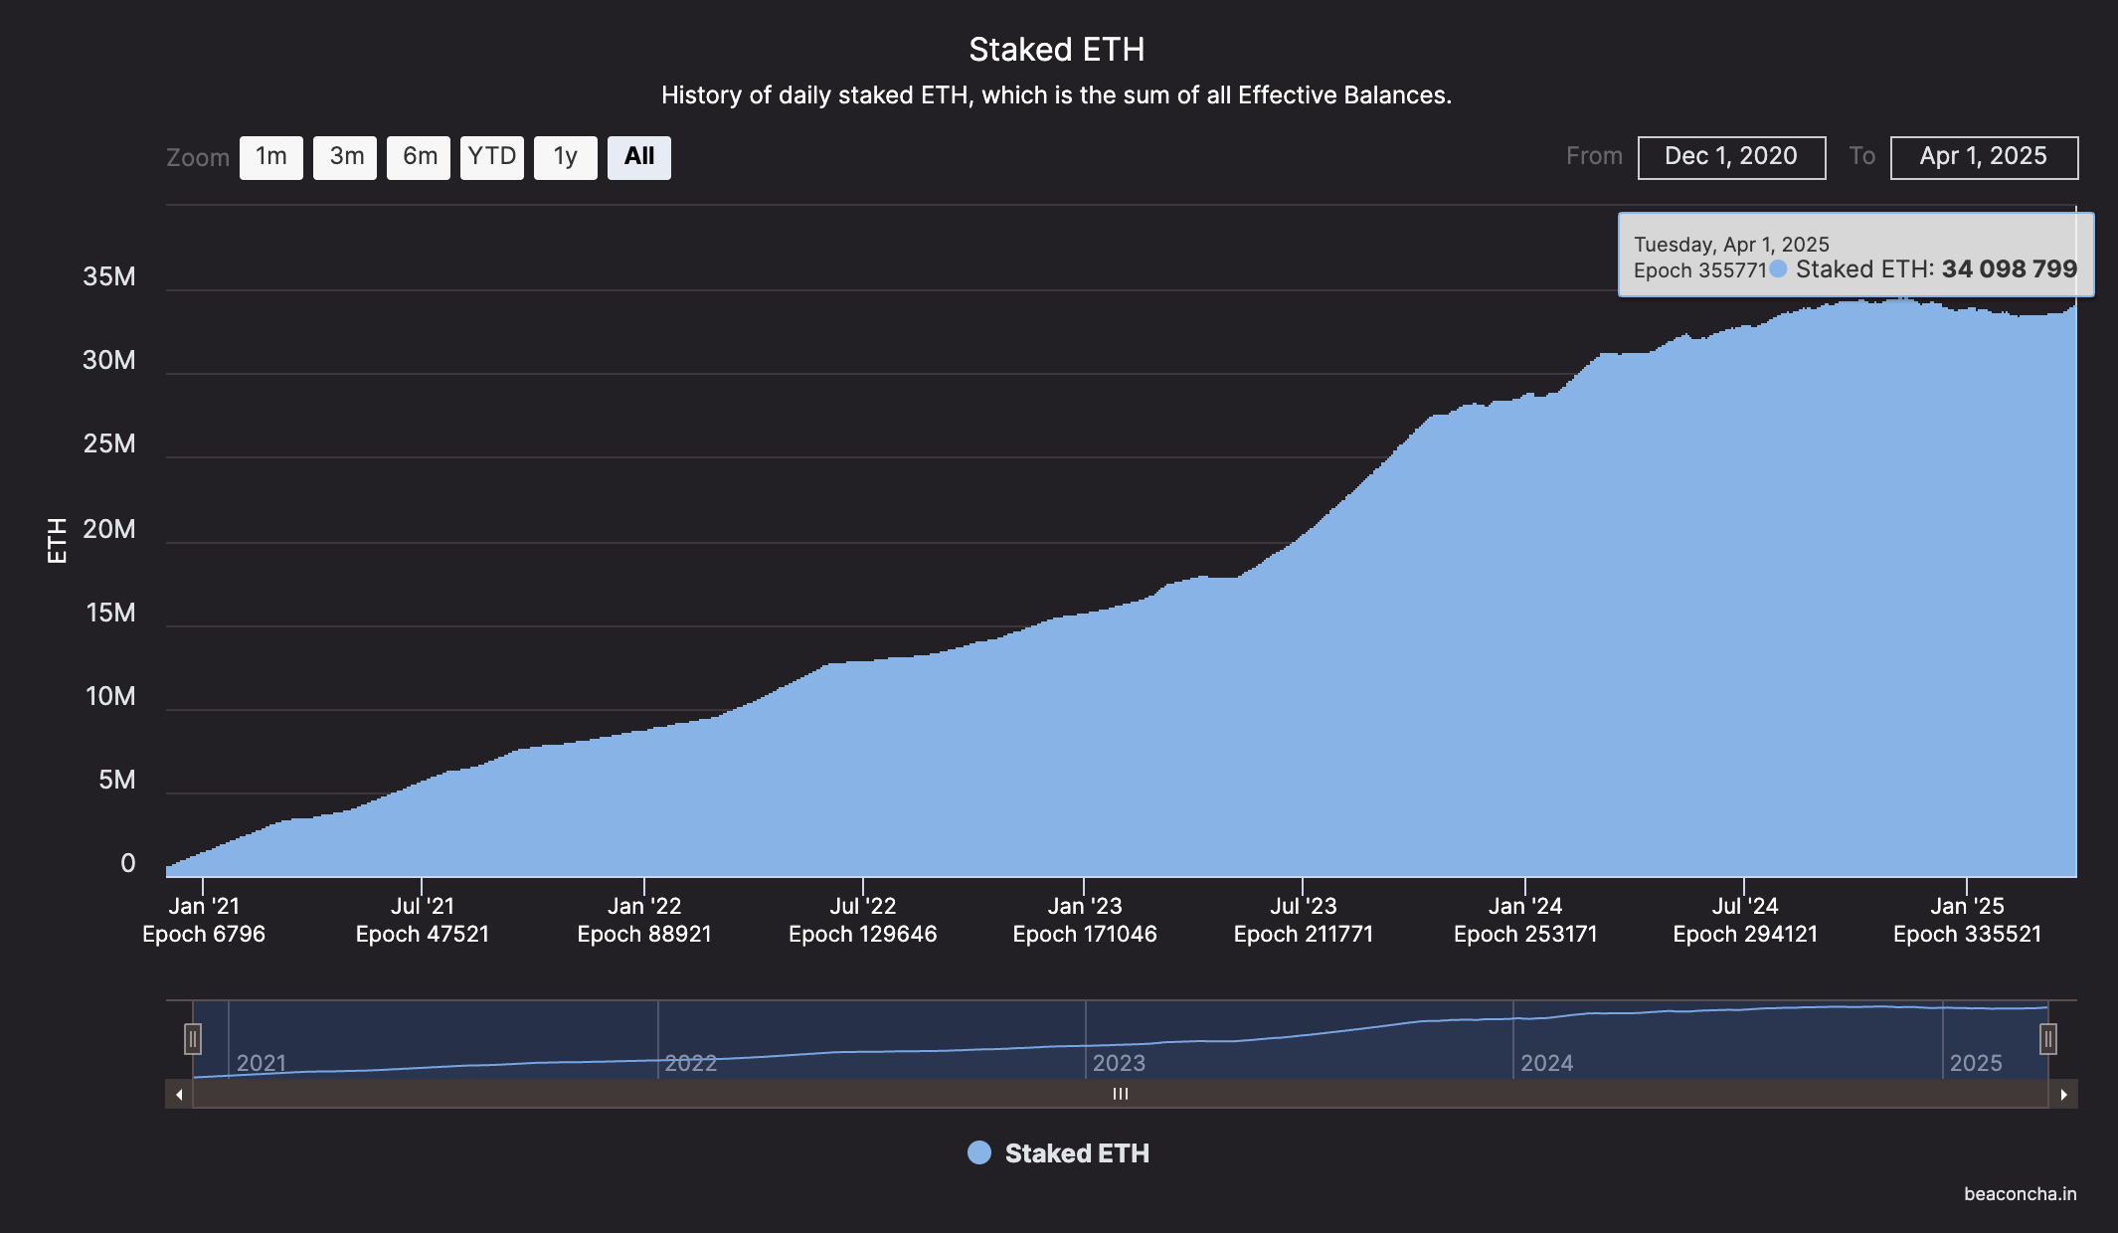Viewport: 2118px width, 1233px height.
Task: Click the chart area near Jan '23
Action: click(x=1084, y=746)
